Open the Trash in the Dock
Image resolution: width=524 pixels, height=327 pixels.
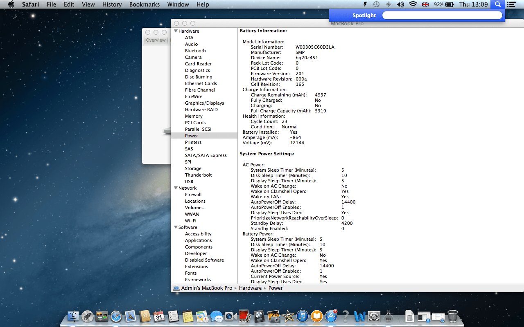coord(452,317)
